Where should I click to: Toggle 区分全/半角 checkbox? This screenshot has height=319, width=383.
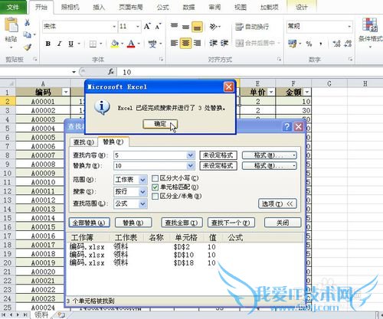pos(155,197)
